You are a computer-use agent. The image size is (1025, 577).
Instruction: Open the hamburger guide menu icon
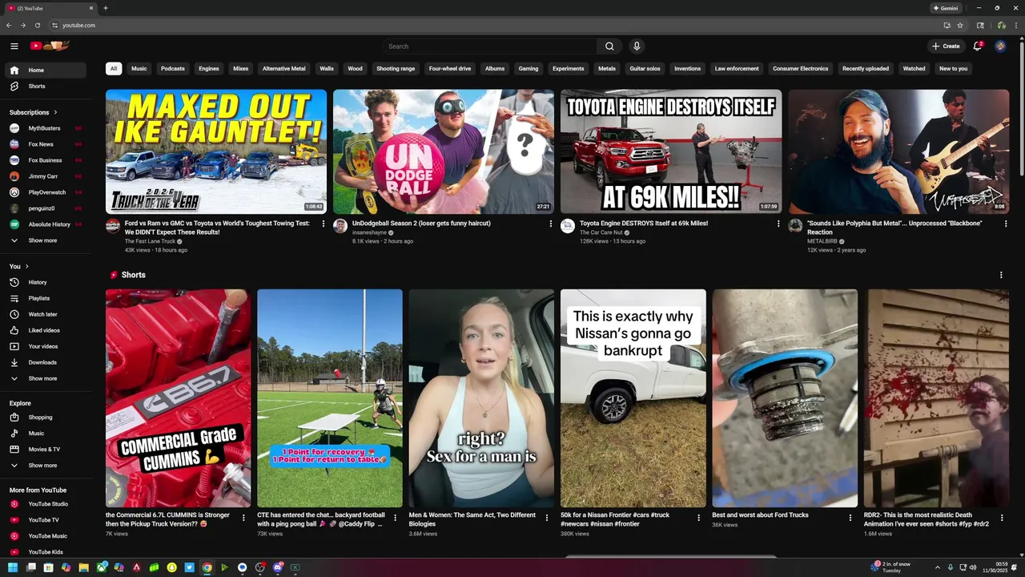(x=14, y=46)
